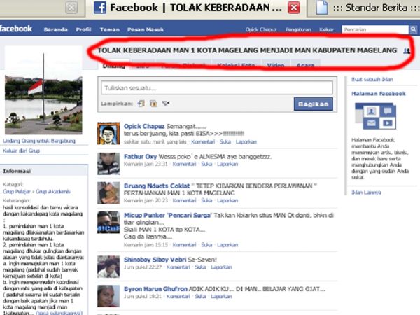The width and height of the screenshot is (420, 315).
Task: Click Laporkan on Opick Chapuz post
Action: point(246,141)
